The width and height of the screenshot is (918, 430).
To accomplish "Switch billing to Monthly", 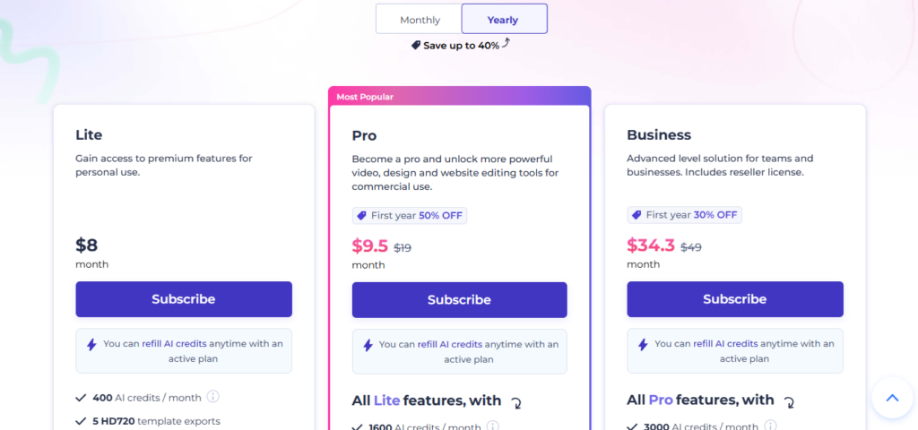I will pyautogui.click(x=420, y=20).
